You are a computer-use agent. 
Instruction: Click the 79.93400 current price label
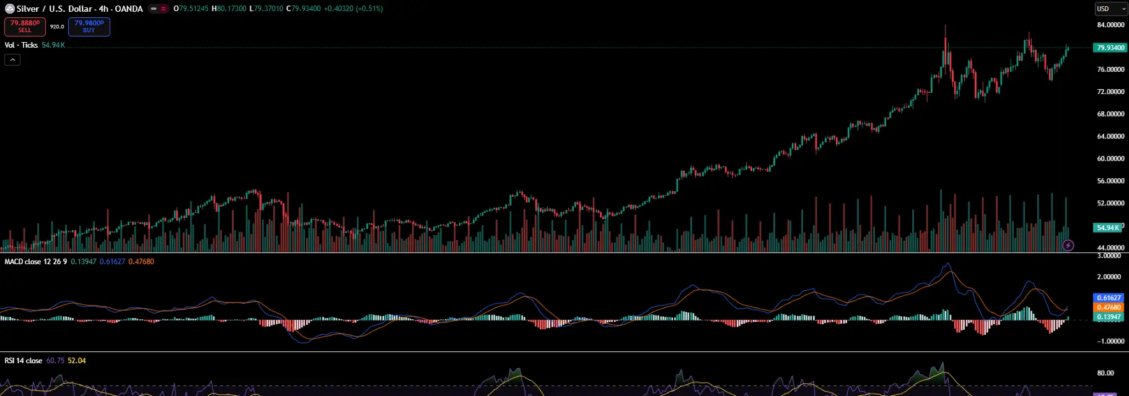click(x=1110, y=48)
